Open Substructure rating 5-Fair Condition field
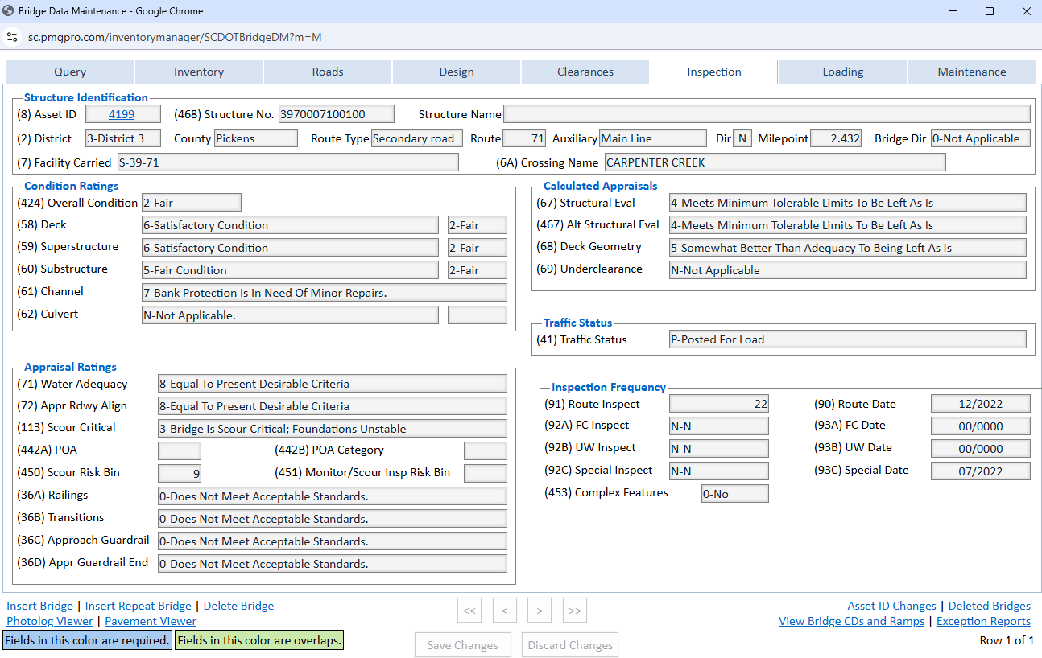Image resolution: width=1042 pixels, height=658 pixels. coord(290,270)
